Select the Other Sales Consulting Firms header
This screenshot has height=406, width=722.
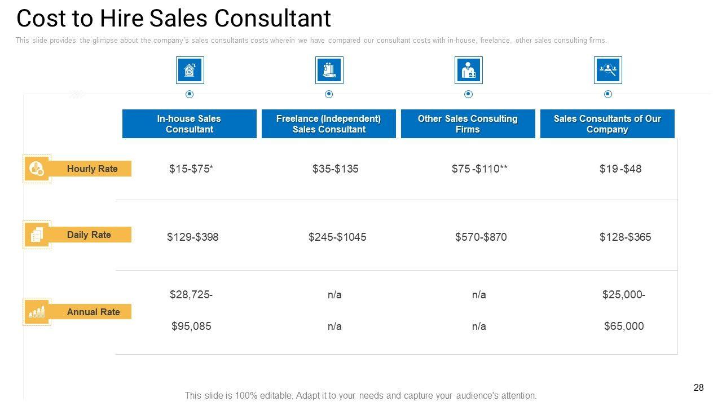(x=468, y=124)
